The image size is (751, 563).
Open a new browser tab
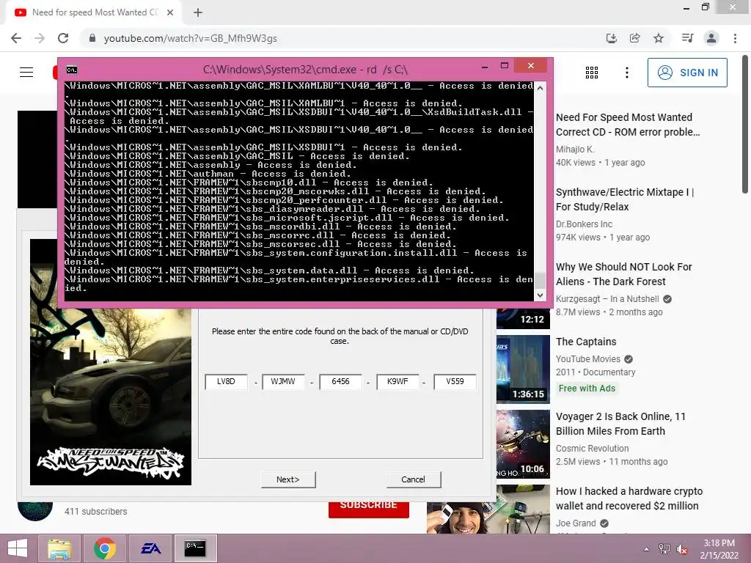point(198,12)
